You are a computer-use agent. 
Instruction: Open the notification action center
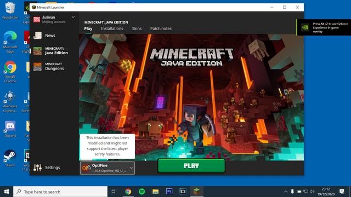pyautogui.click(x=342, y=192)
